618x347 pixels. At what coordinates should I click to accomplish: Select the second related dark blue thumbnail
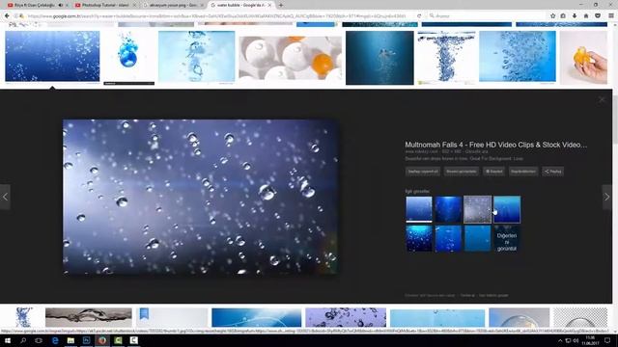tap(448, 209)
